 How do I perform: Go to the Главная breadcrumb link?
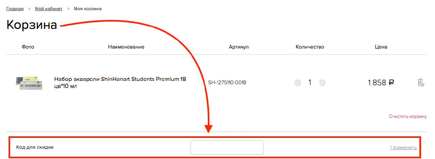click(15, 8)
